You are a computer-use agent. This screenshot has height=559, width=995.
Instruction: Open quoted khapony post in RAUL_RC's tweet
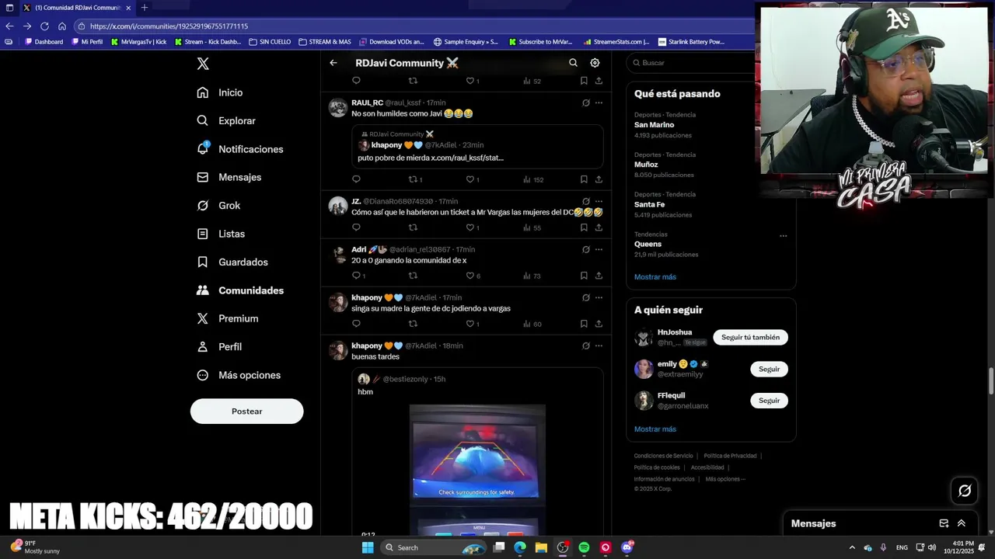[477, 146]
